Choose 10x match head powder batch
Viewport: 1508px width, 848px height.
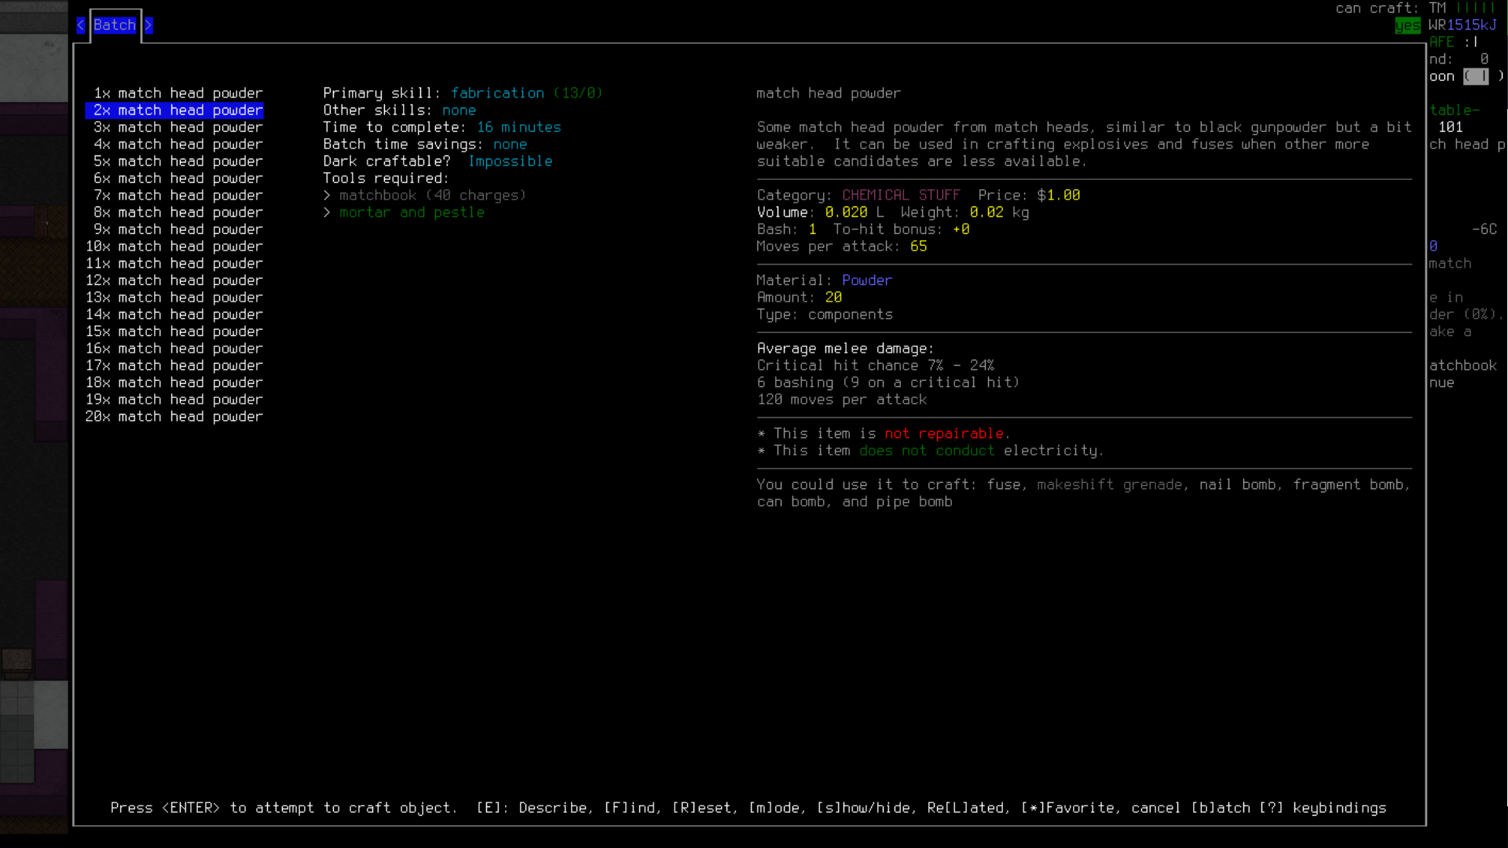pyautogui.click(x=174, y=247)
